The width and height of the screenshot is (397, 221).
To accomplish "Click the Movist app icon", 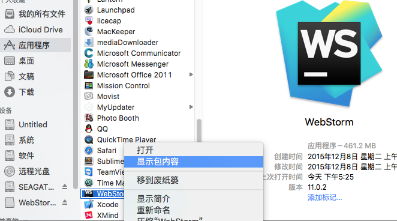I will tap(89, 96).
